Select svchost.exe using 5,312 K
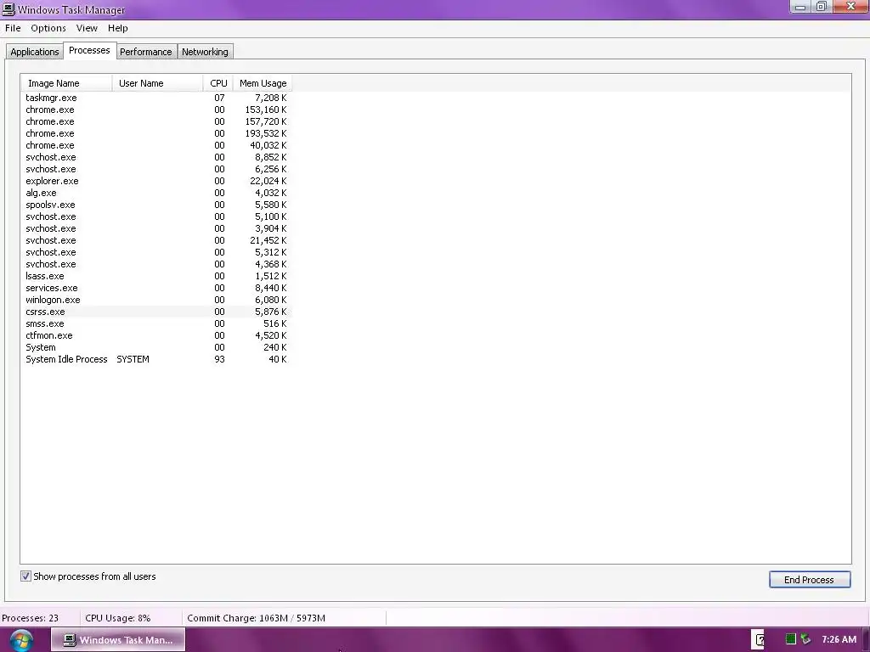 (156, 252)
